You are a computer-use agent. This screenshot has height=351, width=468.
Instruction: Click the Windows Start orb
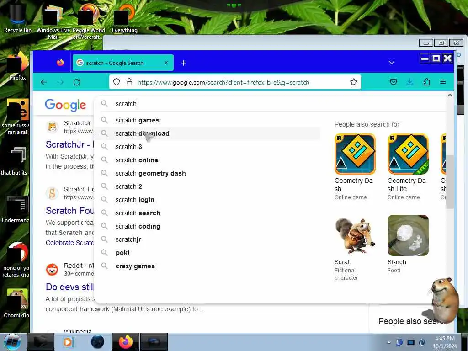click(12, 342)
